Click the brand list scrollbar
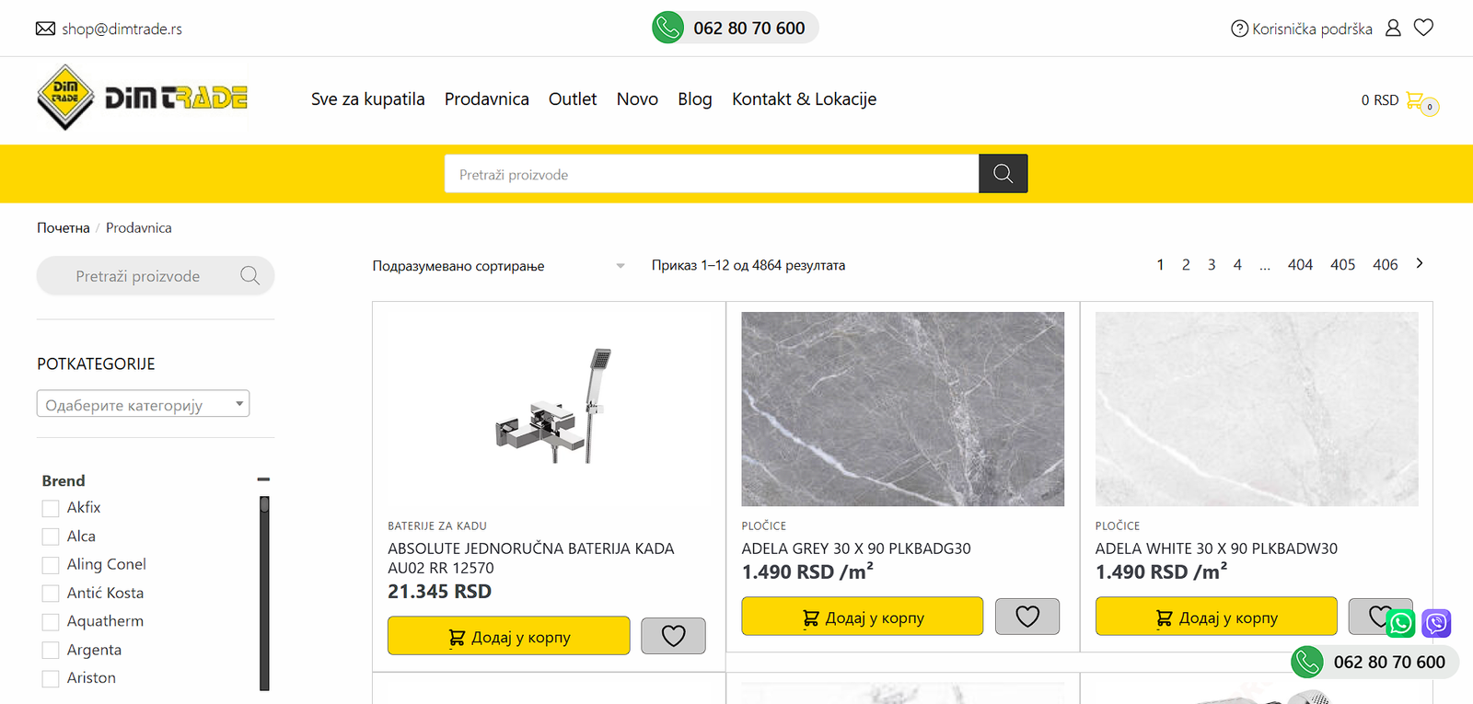The height and width of the screenshot is (704, 1473). pyautogui.click(x=264, y=594)
